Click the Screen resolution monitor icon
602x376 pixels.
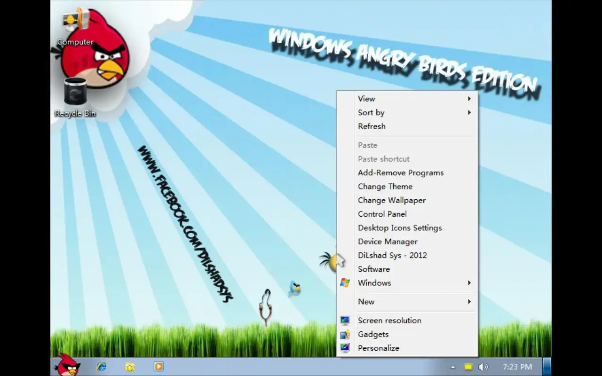345,321
